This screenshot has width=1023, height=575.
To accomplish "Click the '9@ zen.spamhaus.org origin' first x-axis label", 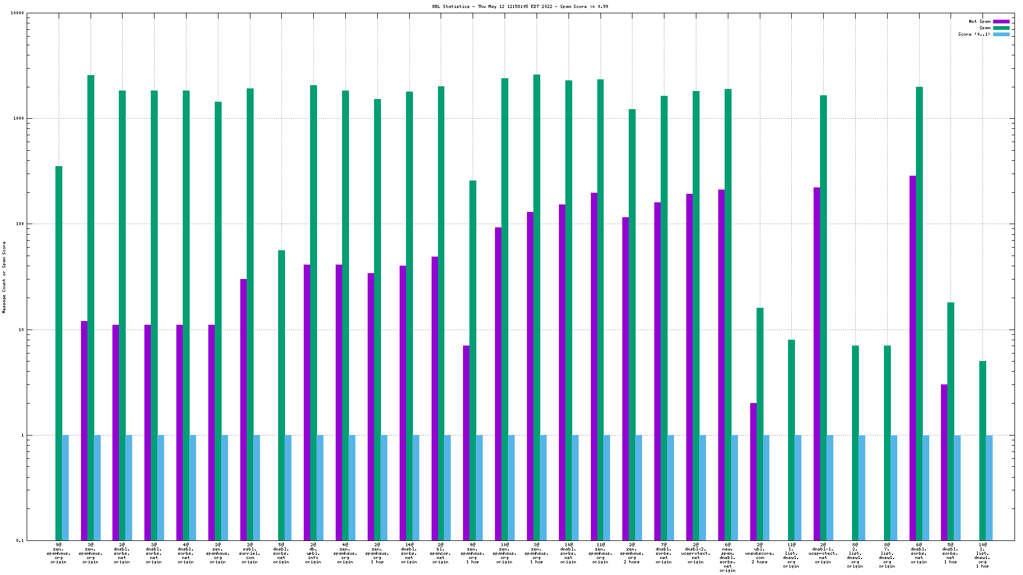I will pos(59,553).
